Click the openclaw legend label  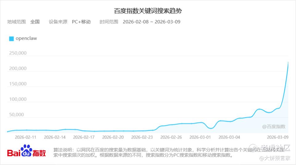(x=26, y=38)
